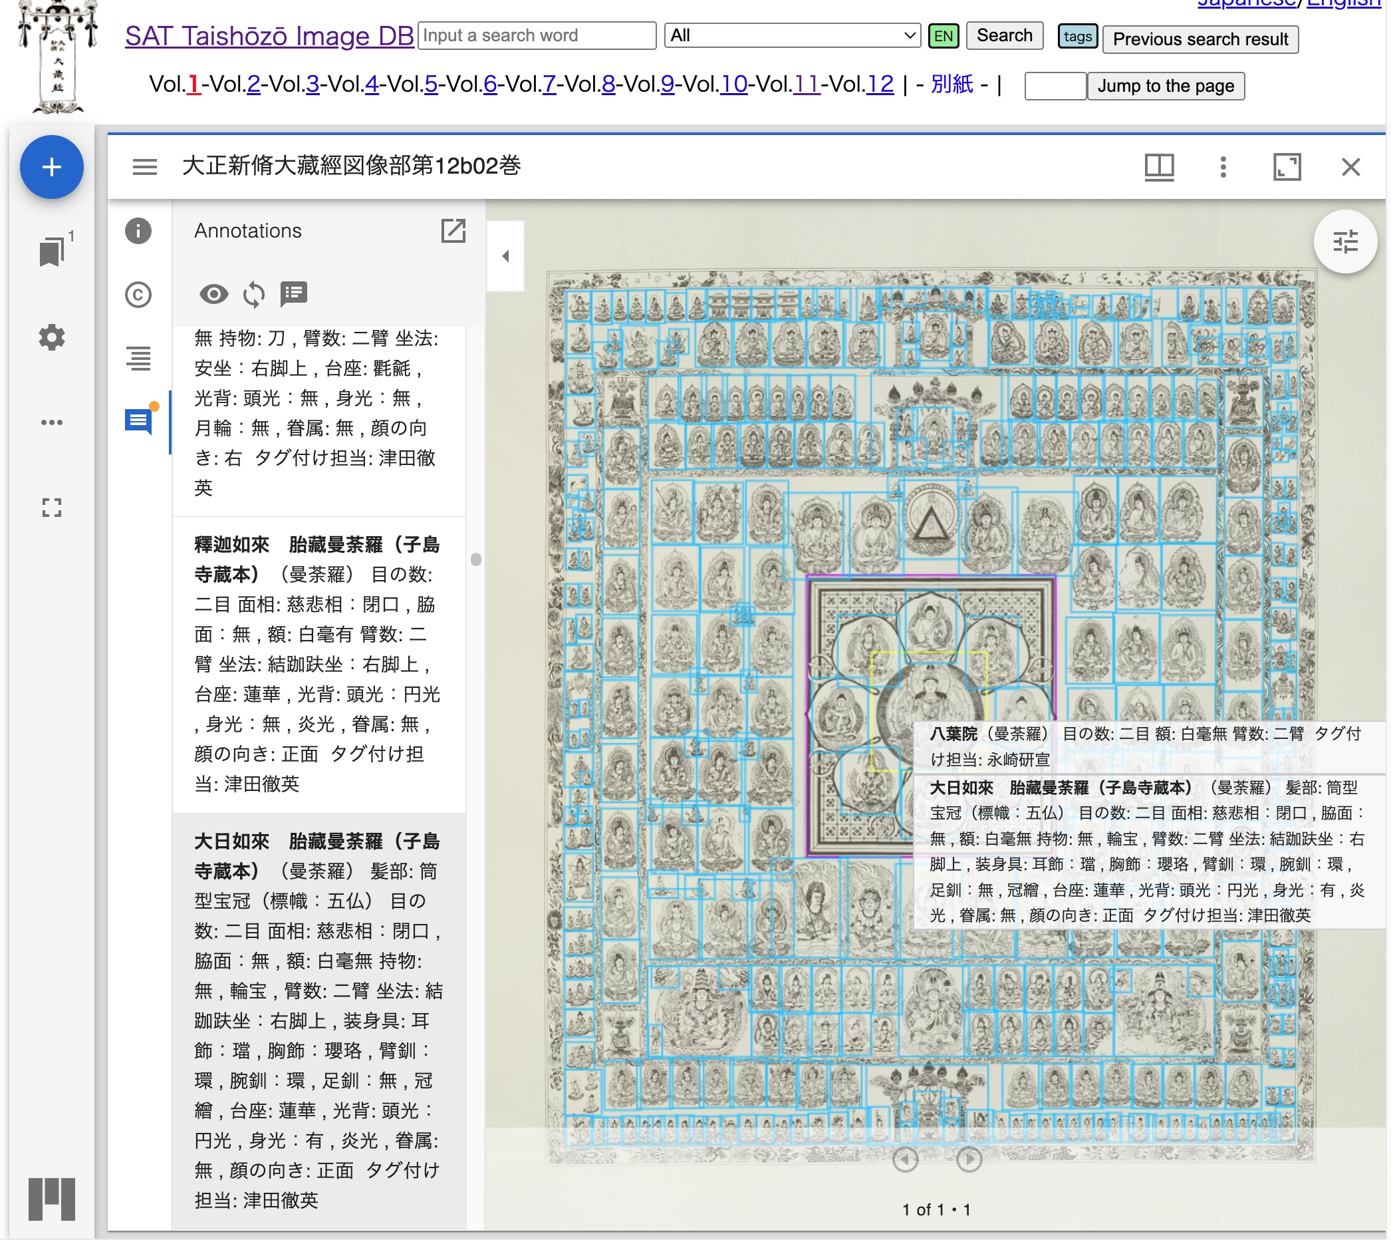Open rights and copyright panel icon
Image resolution: width=1391 pixels, height=1240 pixels.
pos(138,295)
